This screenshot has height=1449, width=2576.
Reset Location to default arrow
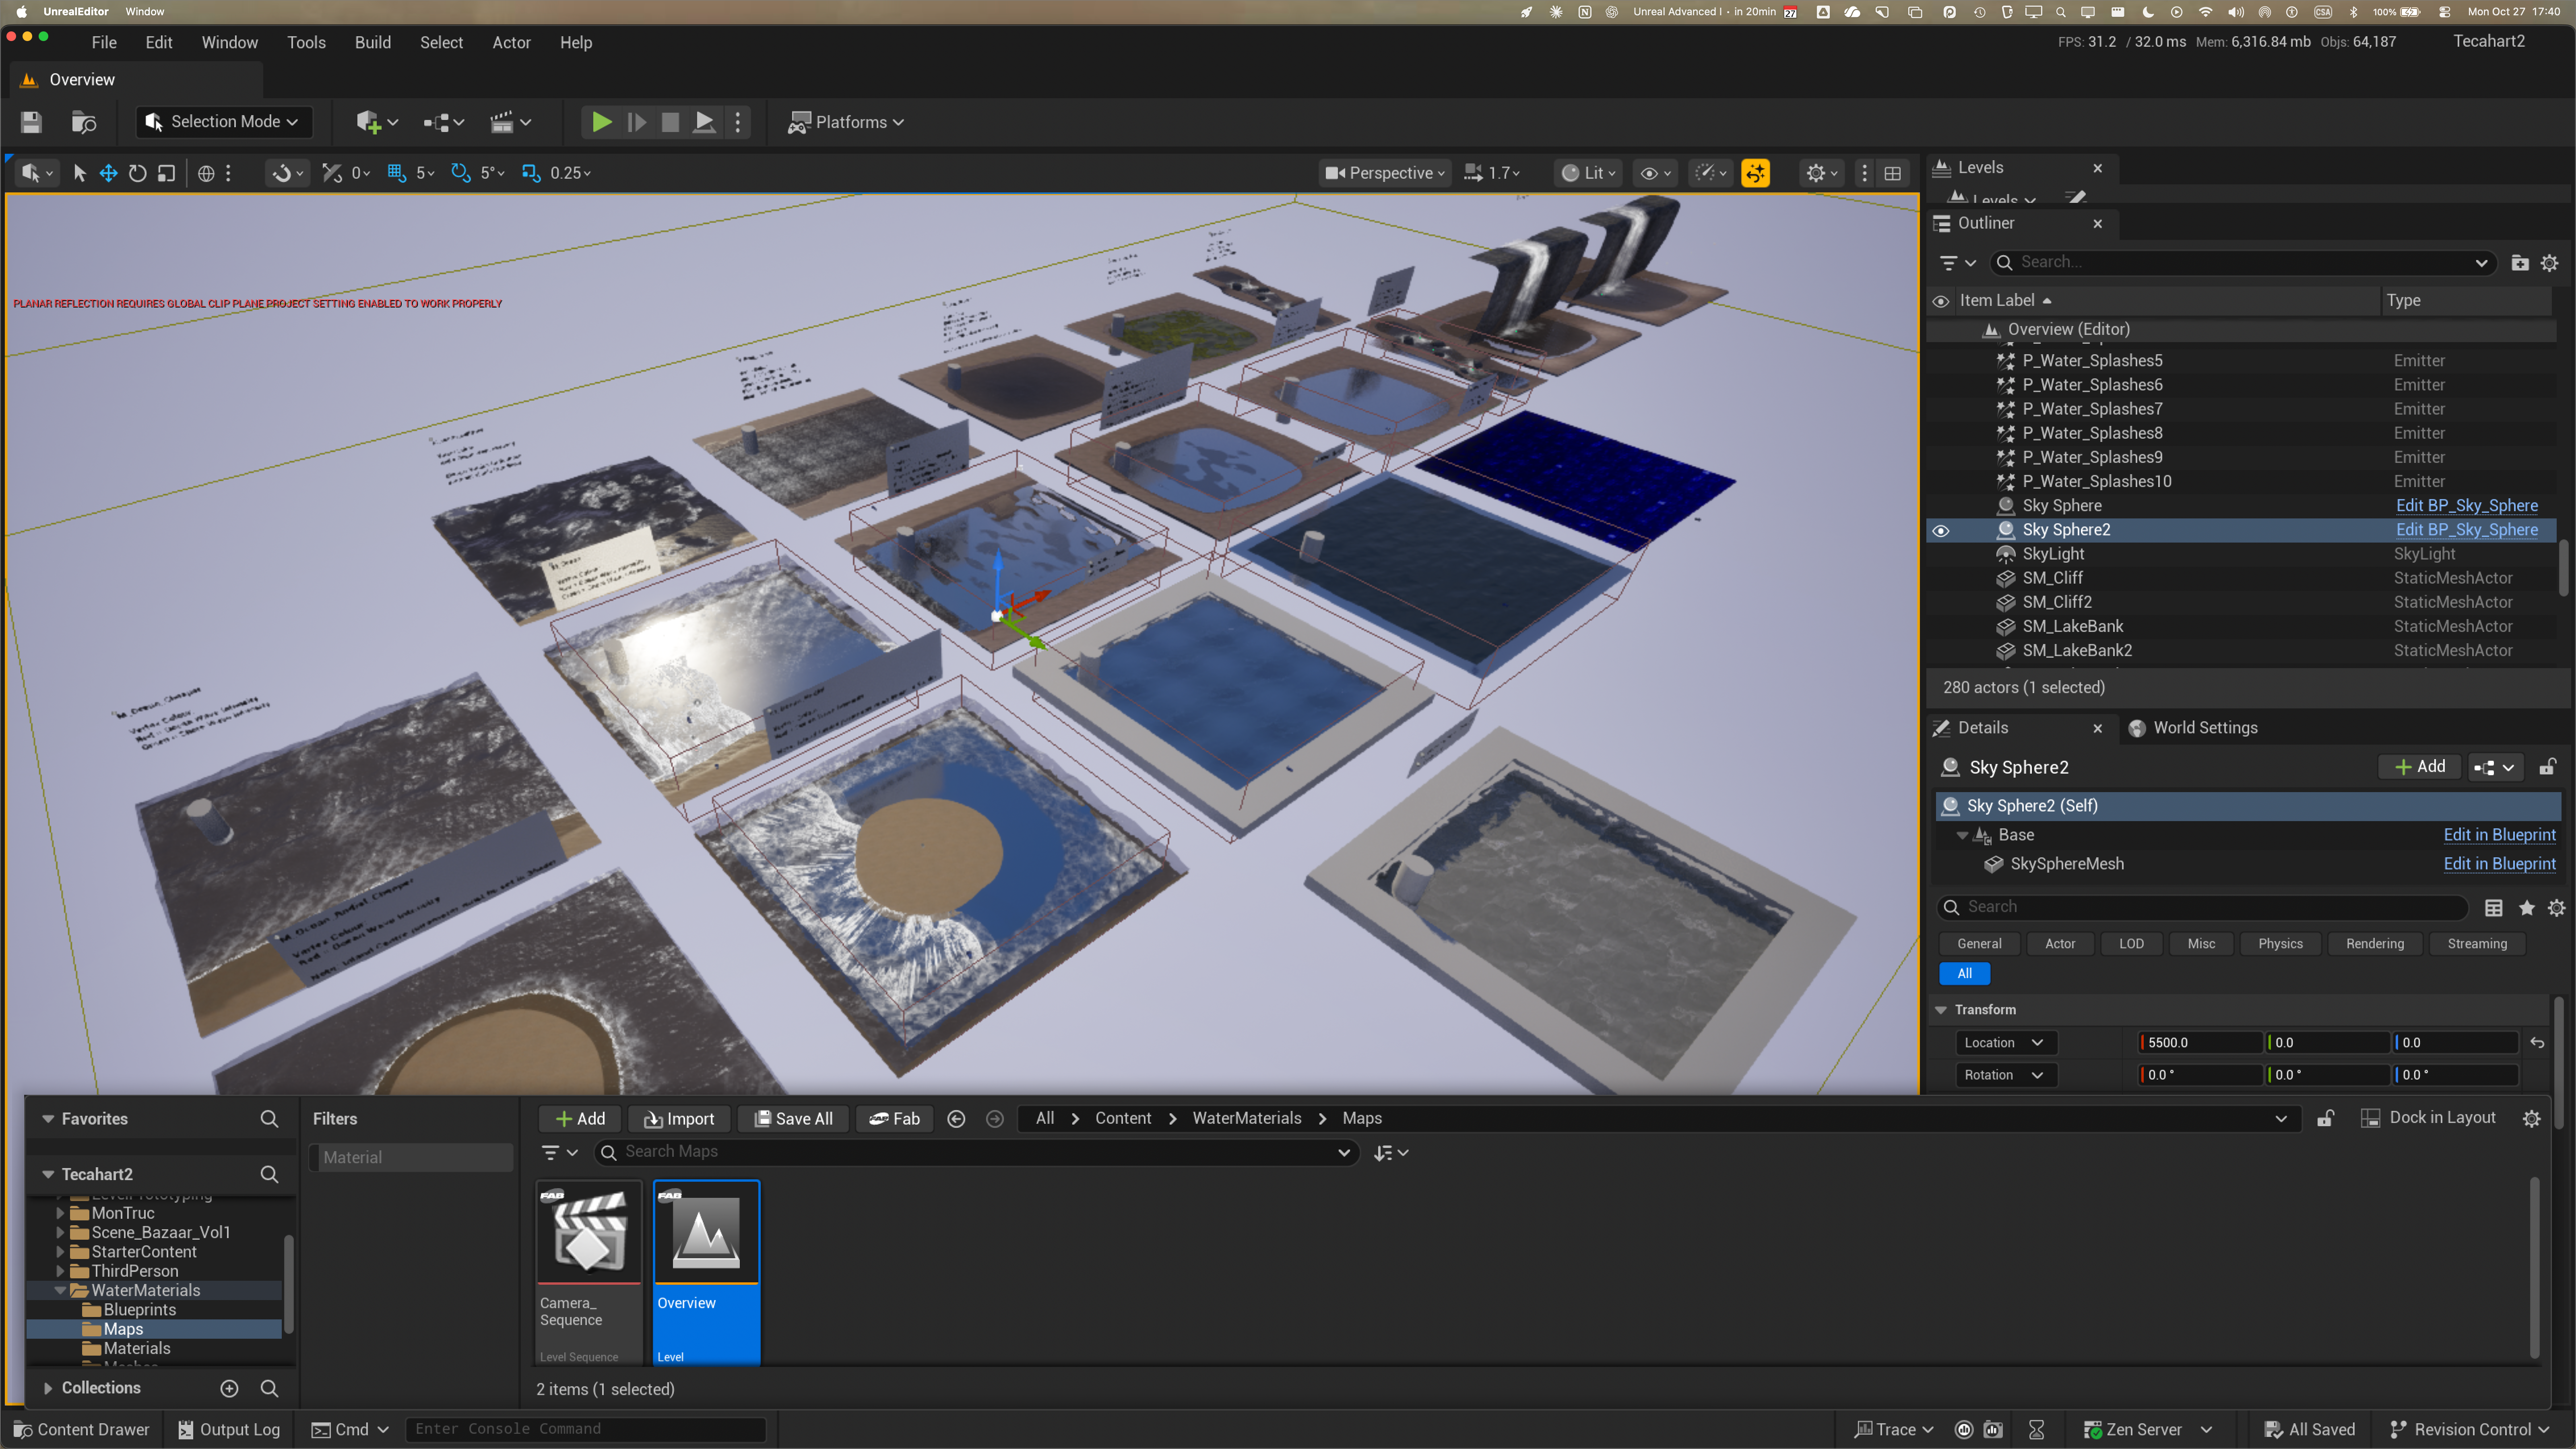[2537, 1043]
